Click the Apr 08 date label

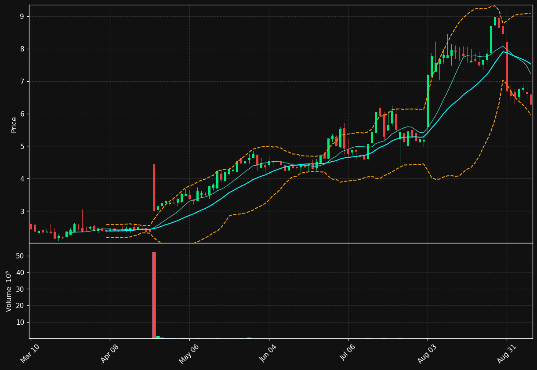point(110,353)
